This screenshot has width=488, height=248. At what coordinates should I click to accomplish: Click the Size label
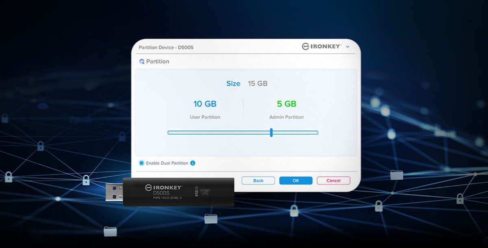tap(233, 83)
